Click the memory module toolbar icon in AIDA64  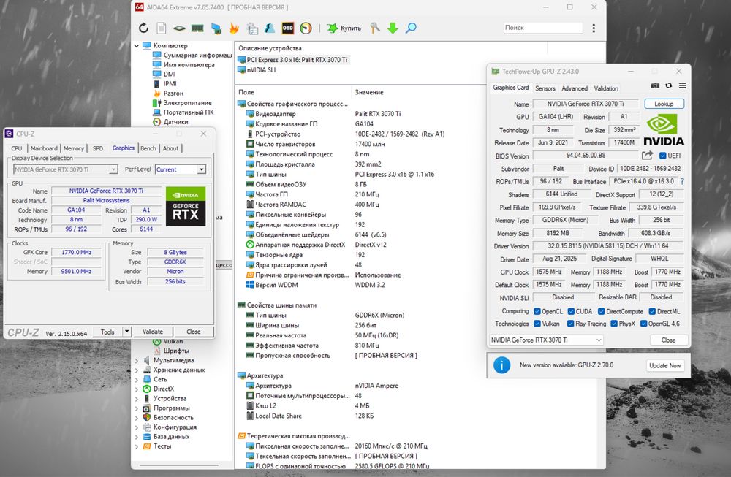click(197, 28)
